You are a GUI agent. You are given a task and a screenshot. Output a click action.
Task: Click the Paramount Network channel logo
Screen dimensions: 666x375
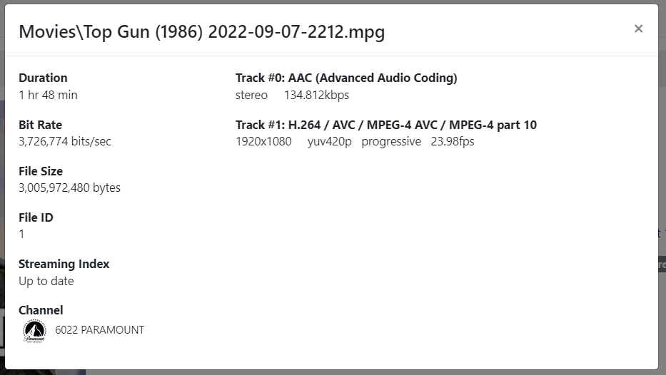coord(34,331)
